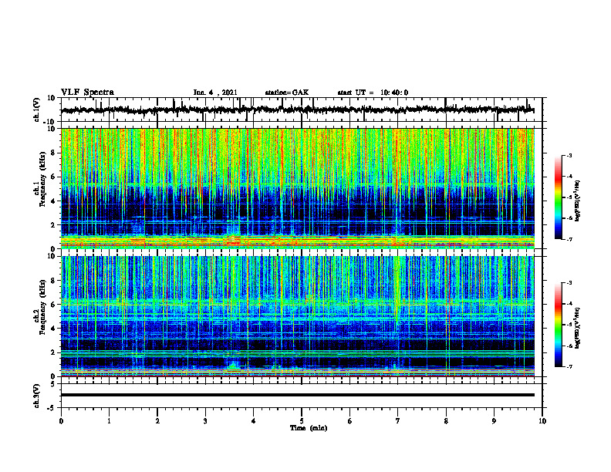Click the "3" tick on the time axis
This screenshot has height=472, width=611.
point(205,421)
